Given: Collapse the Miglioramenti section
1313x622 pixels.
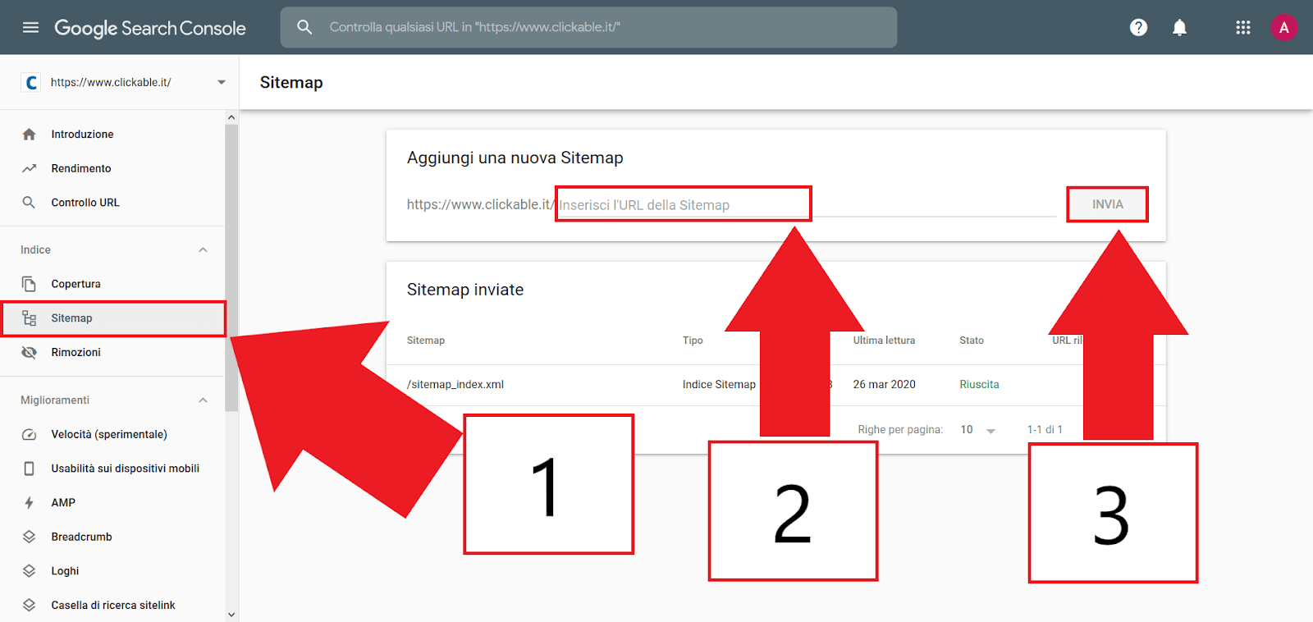Looking at the screenshot, I should point(203,400).
